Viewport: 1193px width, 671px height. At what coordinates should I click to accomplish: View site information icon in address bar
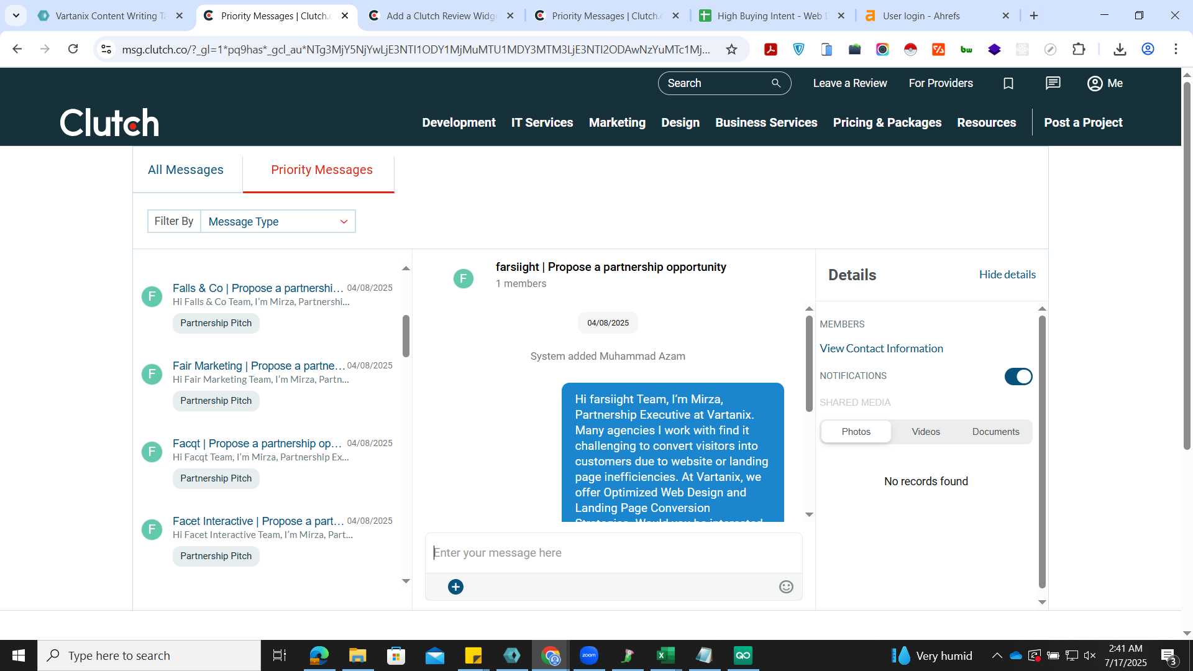point(106,49)
